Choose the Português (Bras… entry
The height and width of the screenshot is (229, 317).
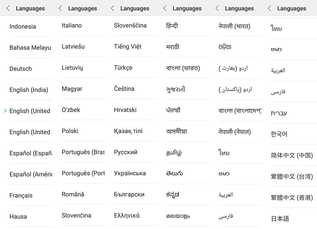[x=83, y=152]
